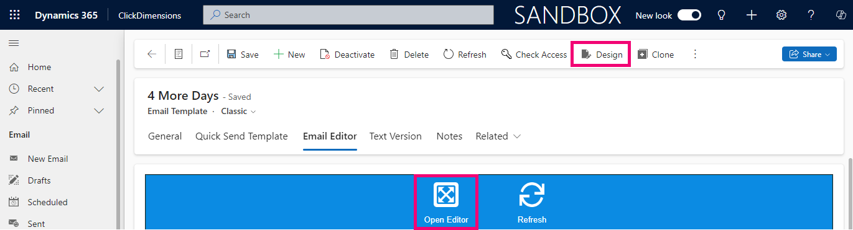Click Refresh in command bar
The width and height of the screenshot is (853, 230).
click(465, 55)
